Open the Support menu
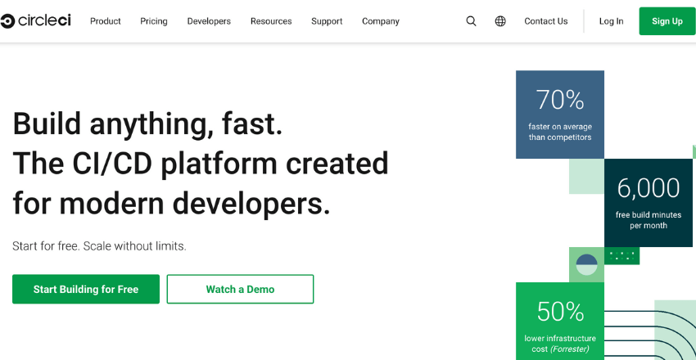 [327, 21]
